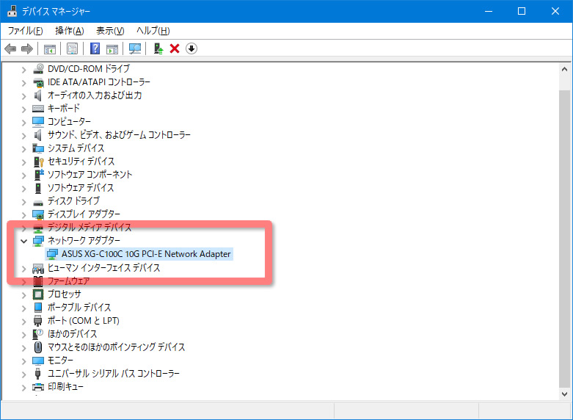Expand the ほかのデバイス node

(x=23, y=335)
